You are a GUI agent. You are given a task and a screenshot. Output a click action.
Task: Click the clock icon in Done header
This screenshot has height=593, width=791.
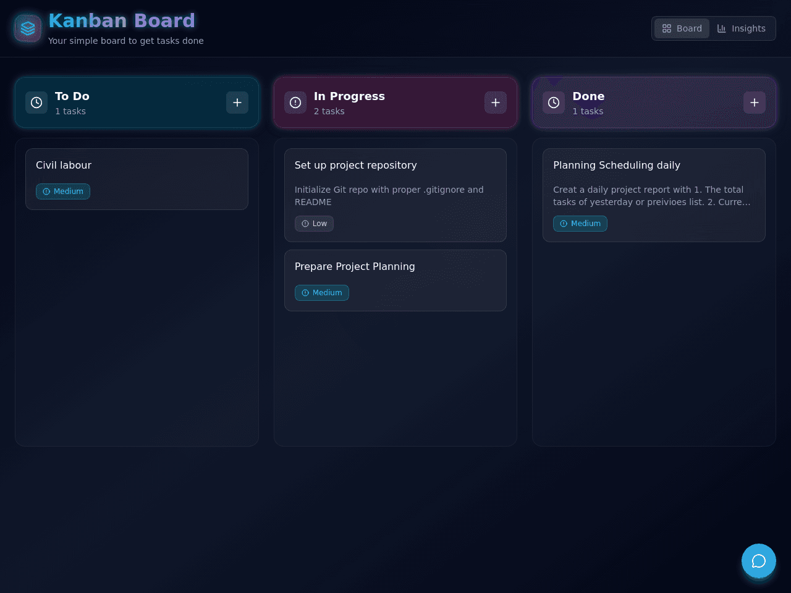pyautogui.click(x=554, y=103)
